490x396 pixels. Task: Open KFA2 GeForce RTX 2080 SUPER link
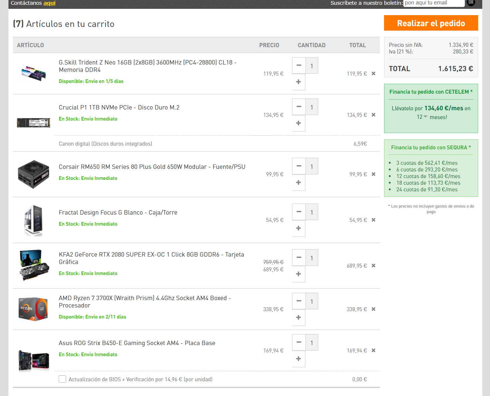coord(151,258)
